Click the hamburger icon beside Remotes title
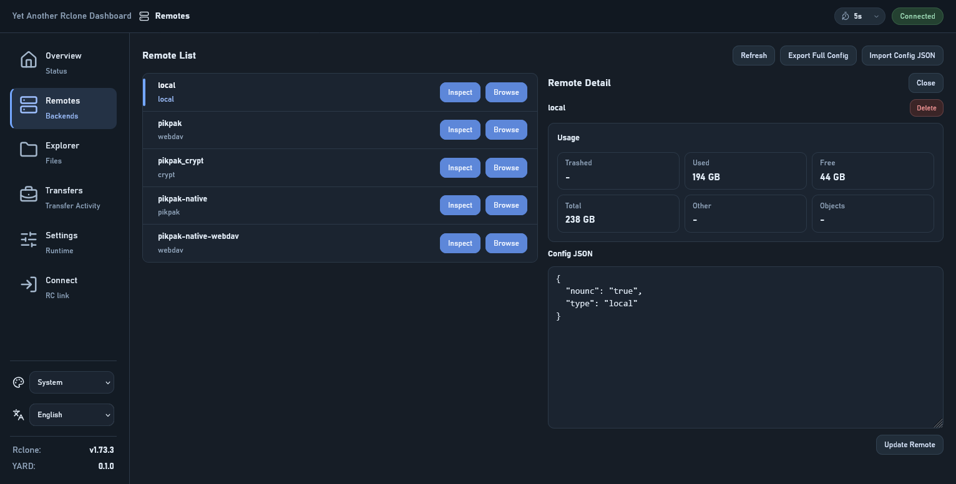Screen dimensions: 956x484 pyautogui.click(x=144, y=16)
